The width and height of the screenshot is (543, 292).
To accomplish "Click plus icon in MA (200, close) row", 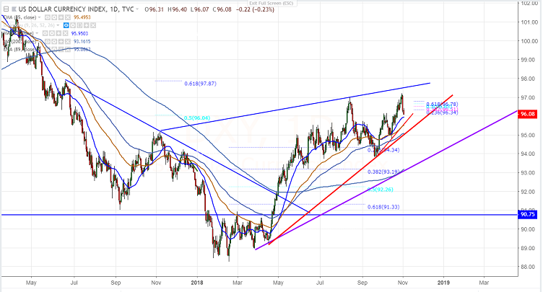I will pos(61,42).
